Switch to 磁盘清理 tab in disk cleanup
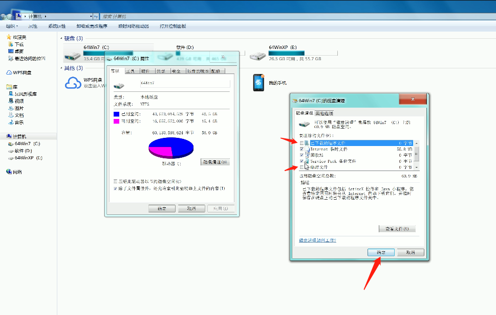The image size is (496, 315). coord(305,113)
